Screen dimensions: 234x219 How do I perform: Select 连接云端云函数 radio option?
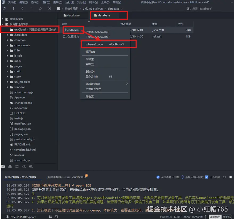click(x=182, y=177)
